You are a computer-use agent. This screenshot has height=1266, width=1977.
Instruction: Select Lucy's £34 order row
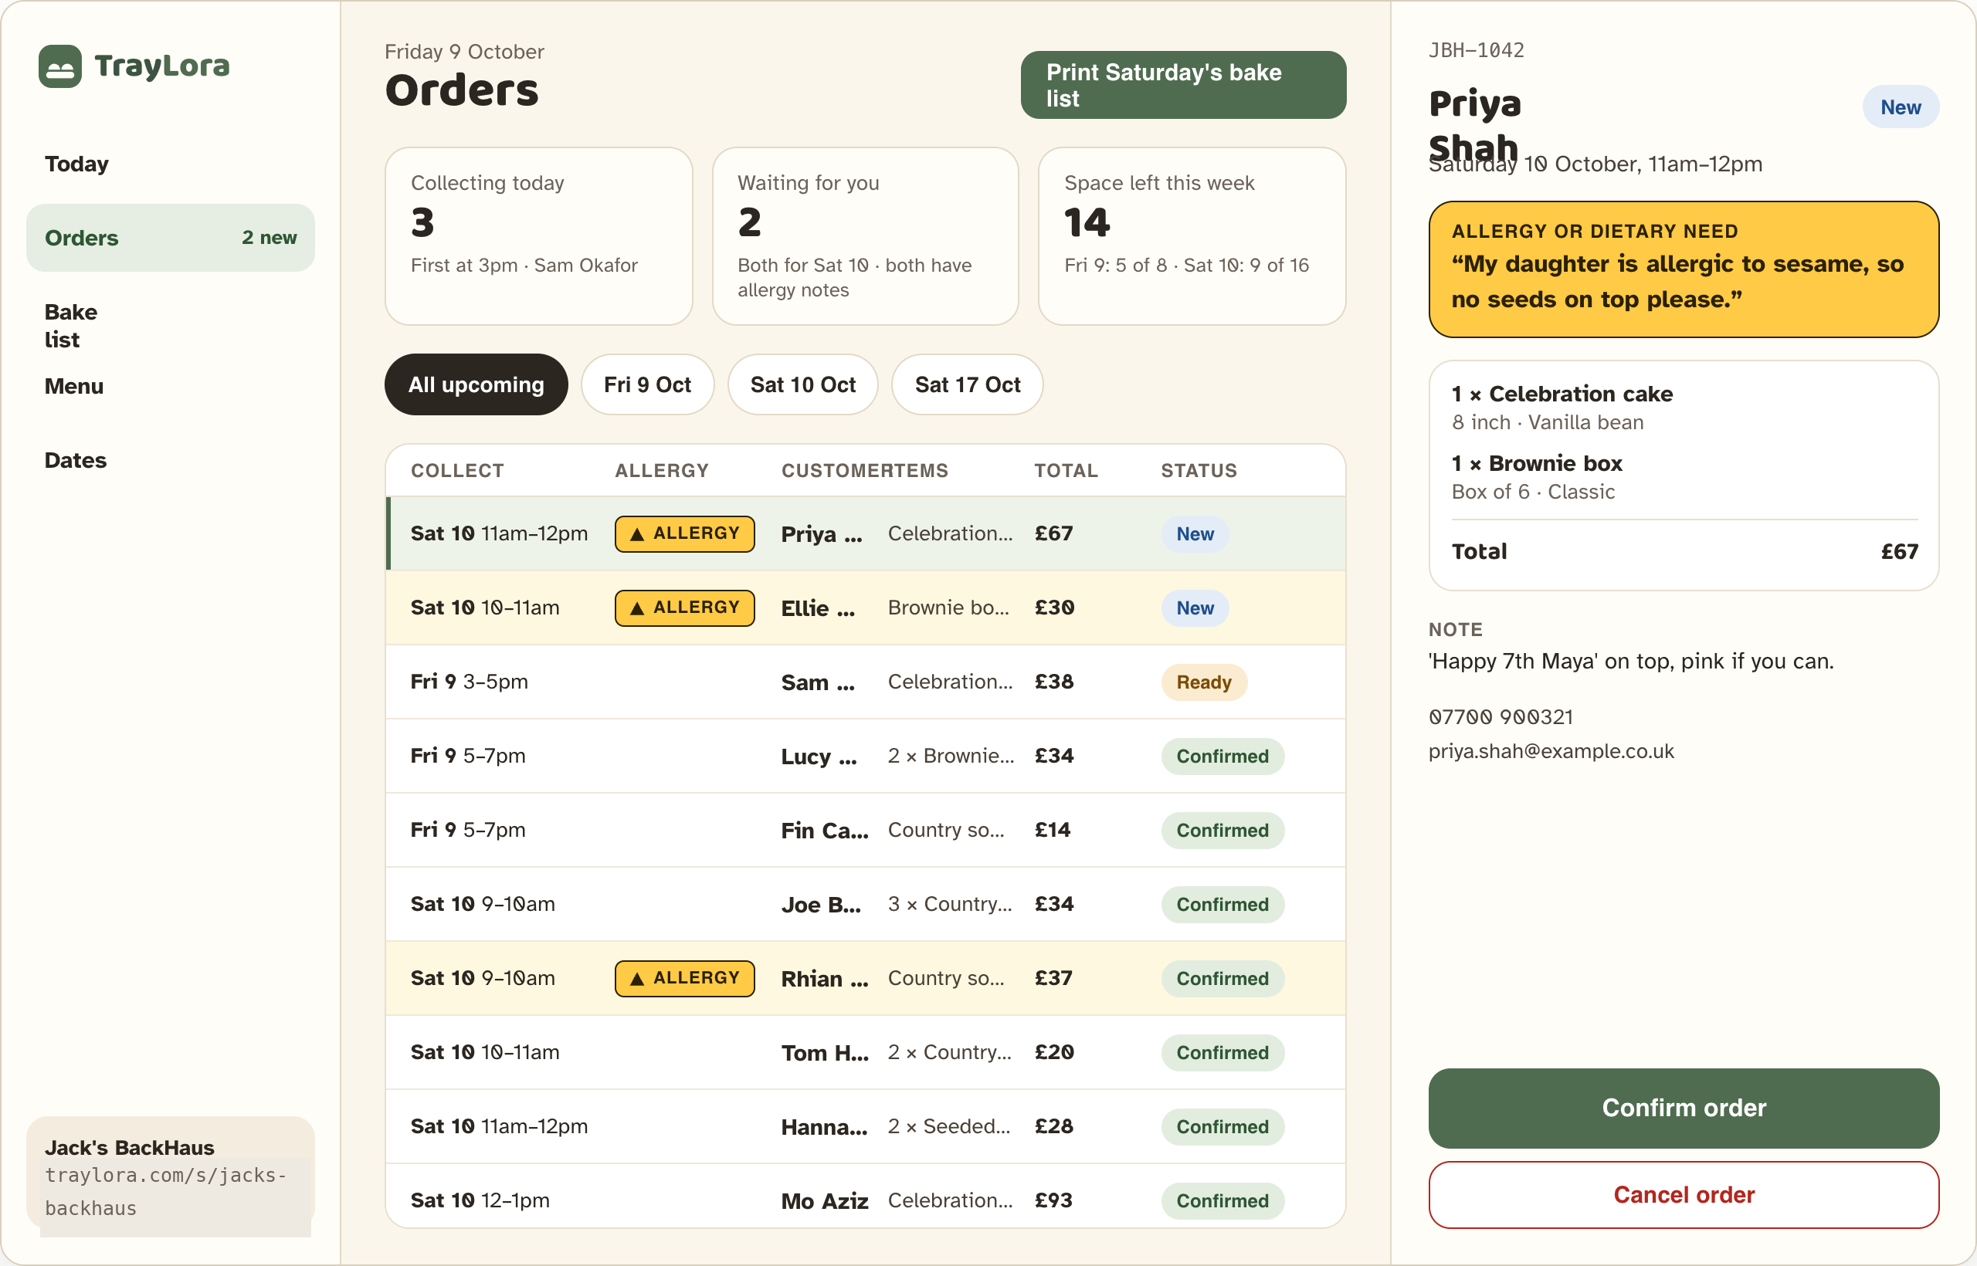click(x=865, y=756)
